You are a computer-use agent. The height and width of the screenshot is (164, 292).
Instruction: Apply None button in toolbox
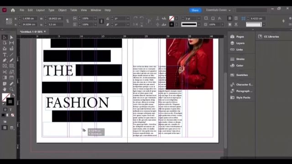tap(12, 115)
